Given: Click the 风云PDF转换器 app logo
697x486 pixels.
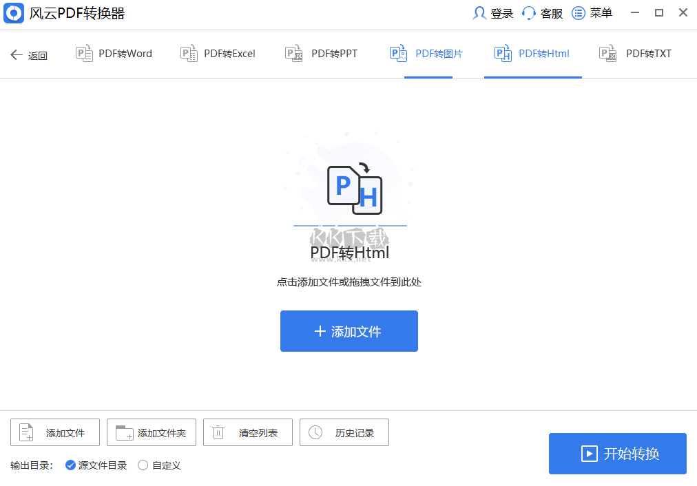Looking at the screenshot, I should pos(14,13).
